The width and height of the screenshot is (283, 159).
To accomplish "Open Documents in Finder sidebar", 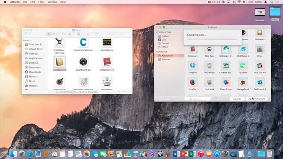I will [x=33, y=67].
